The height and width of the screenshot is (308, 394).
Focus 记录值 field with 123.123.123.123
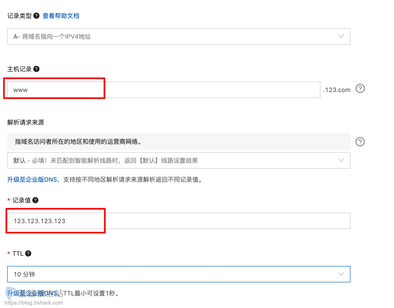[179, 221]
